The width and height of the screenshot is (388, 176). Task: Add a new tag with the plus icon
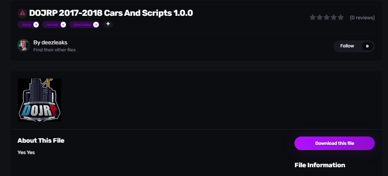(x=108, y=24)
